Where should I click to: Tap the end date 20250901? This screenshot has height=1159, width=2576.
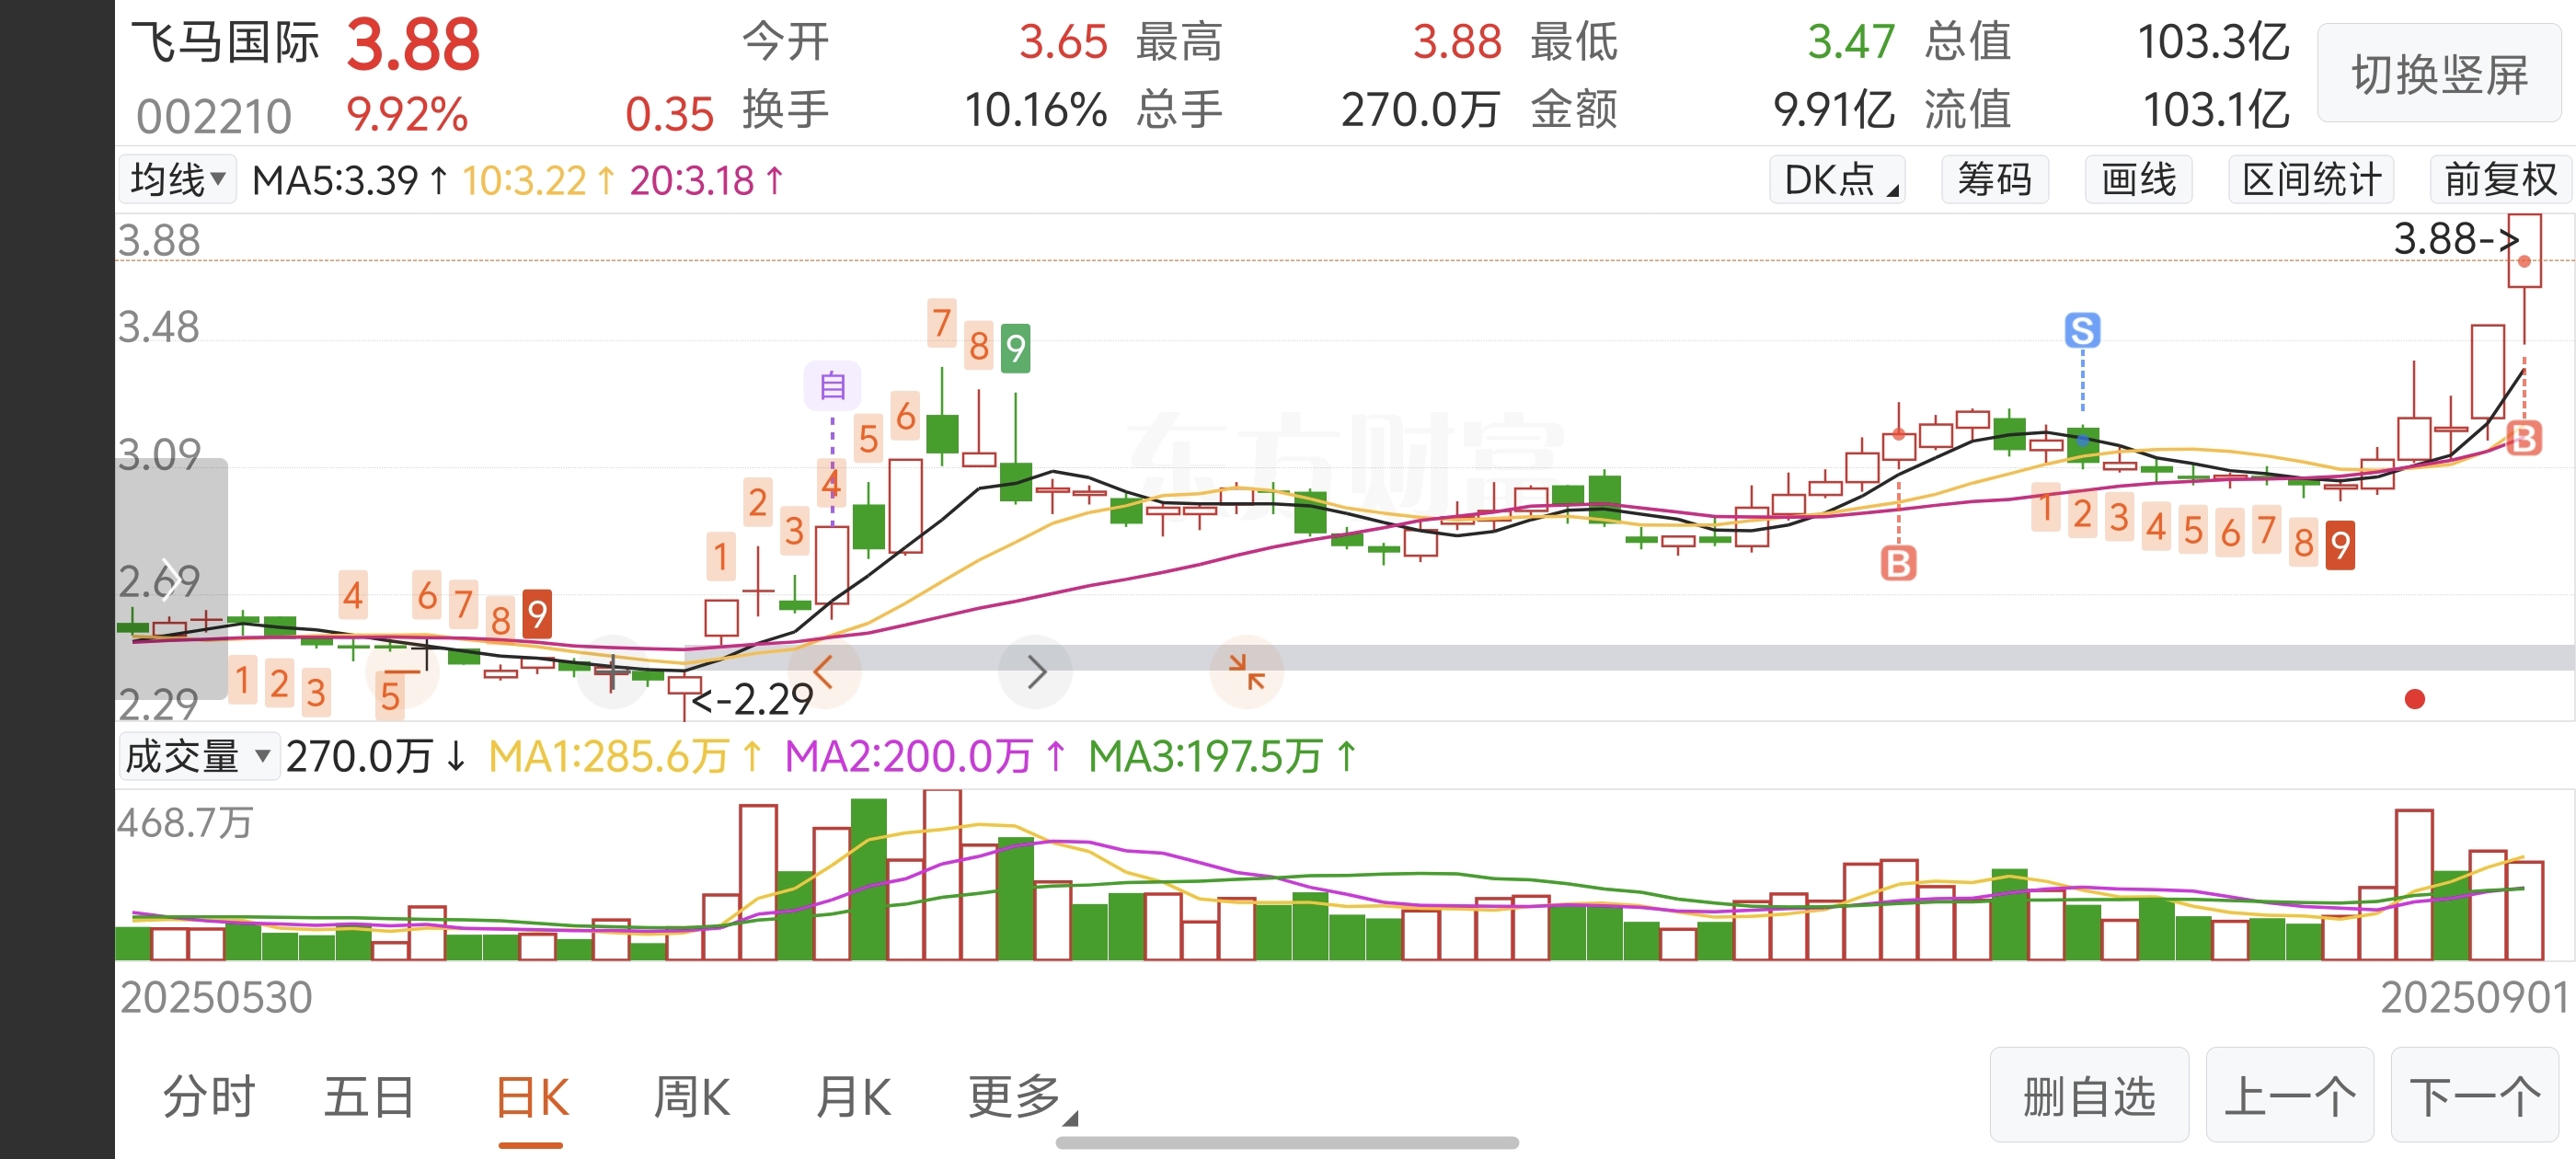point(2473,997)
